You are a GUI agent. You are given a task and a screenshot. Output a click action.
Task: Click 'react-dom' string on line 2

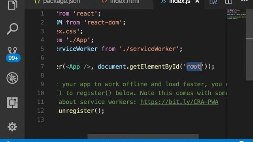coord(103,22)
